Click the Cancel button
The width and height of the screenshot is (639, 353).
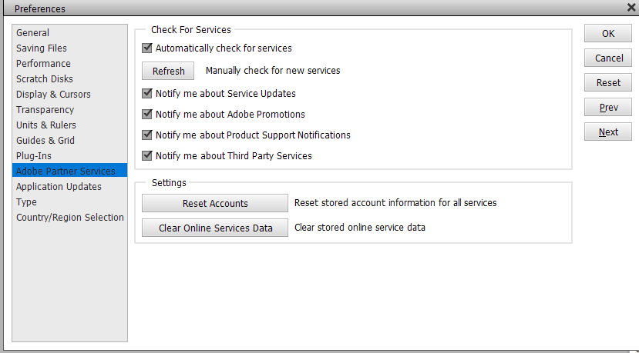point(607,58)
